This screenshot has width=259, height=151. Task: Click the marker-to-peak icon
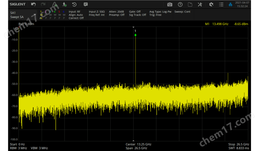65,4
